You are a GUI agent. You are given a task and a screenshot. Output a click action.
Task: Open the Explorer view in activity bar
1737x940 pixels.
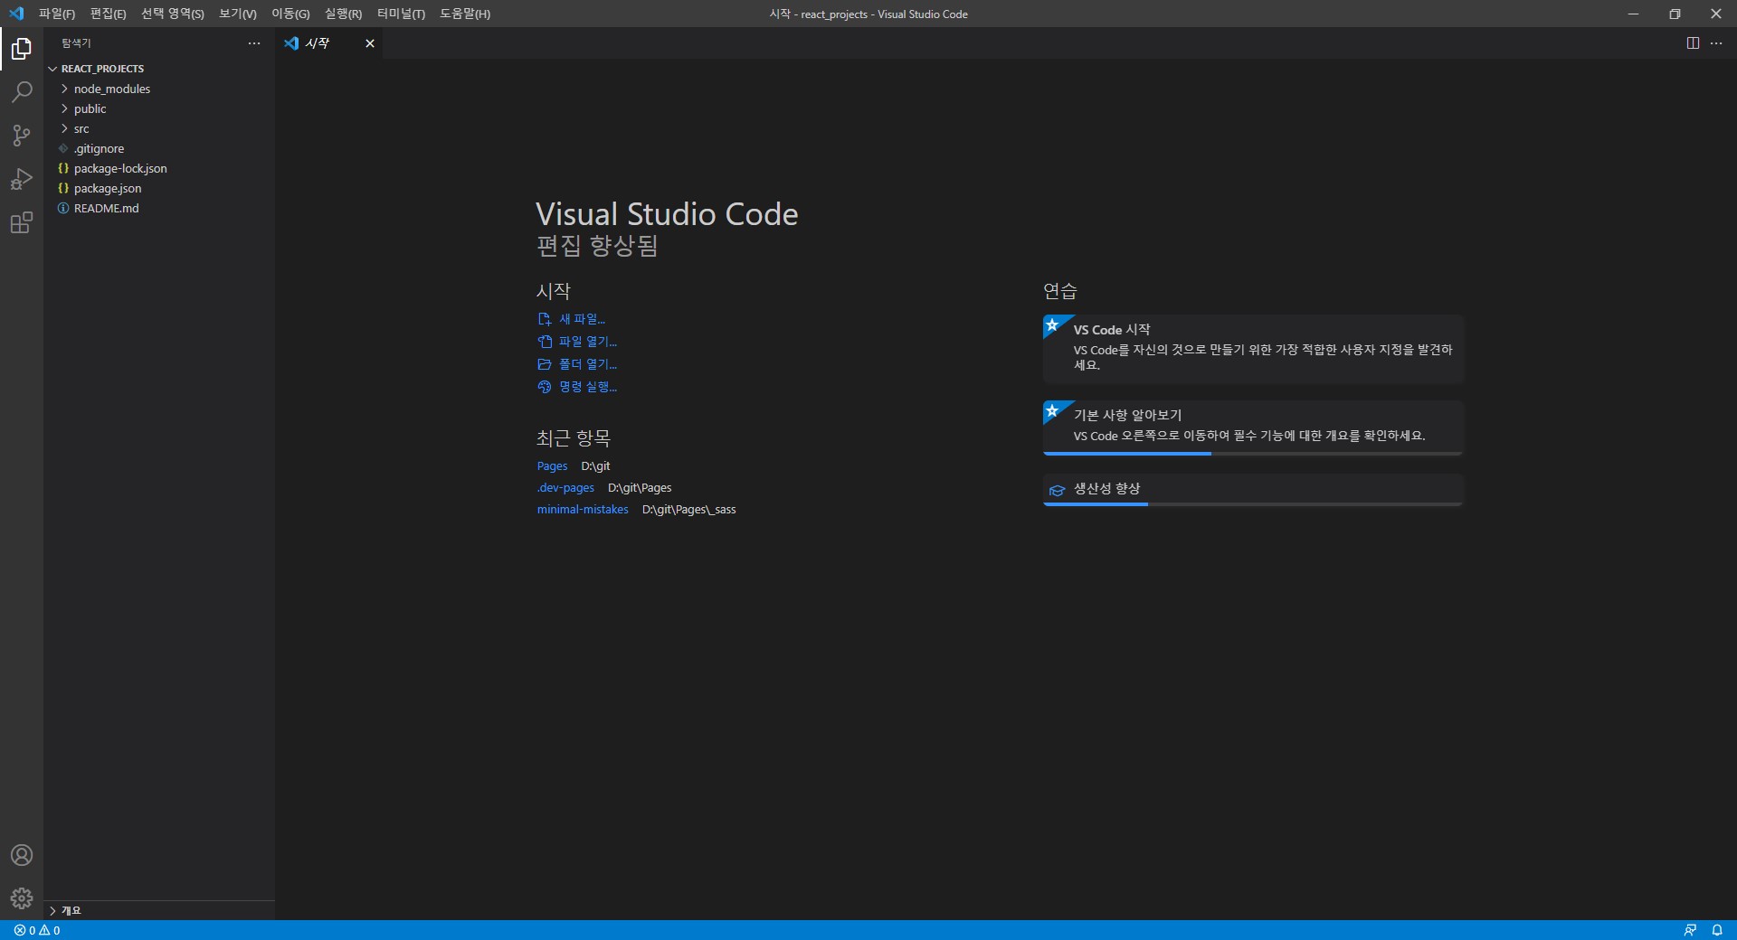coord(22,48)
